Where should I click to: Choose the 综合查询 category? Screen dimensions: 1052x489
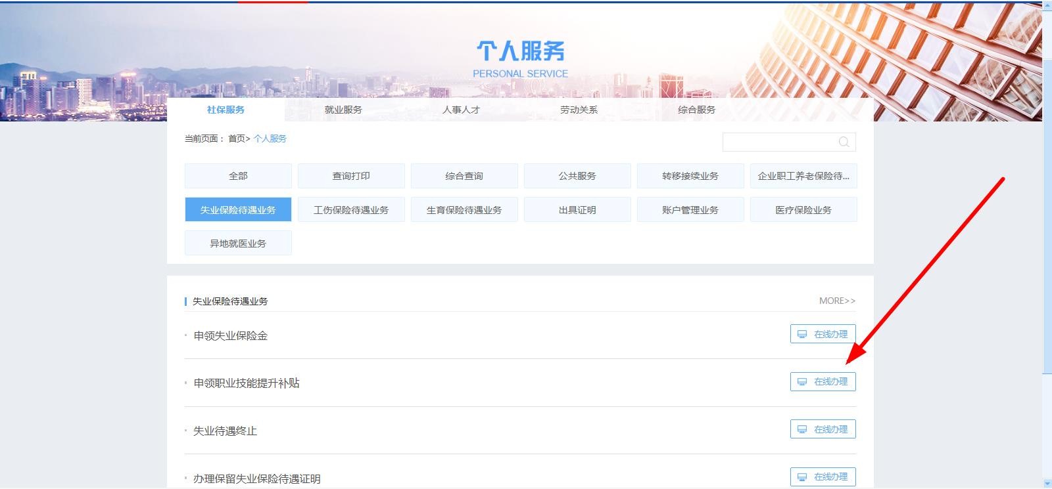(464, 176)
